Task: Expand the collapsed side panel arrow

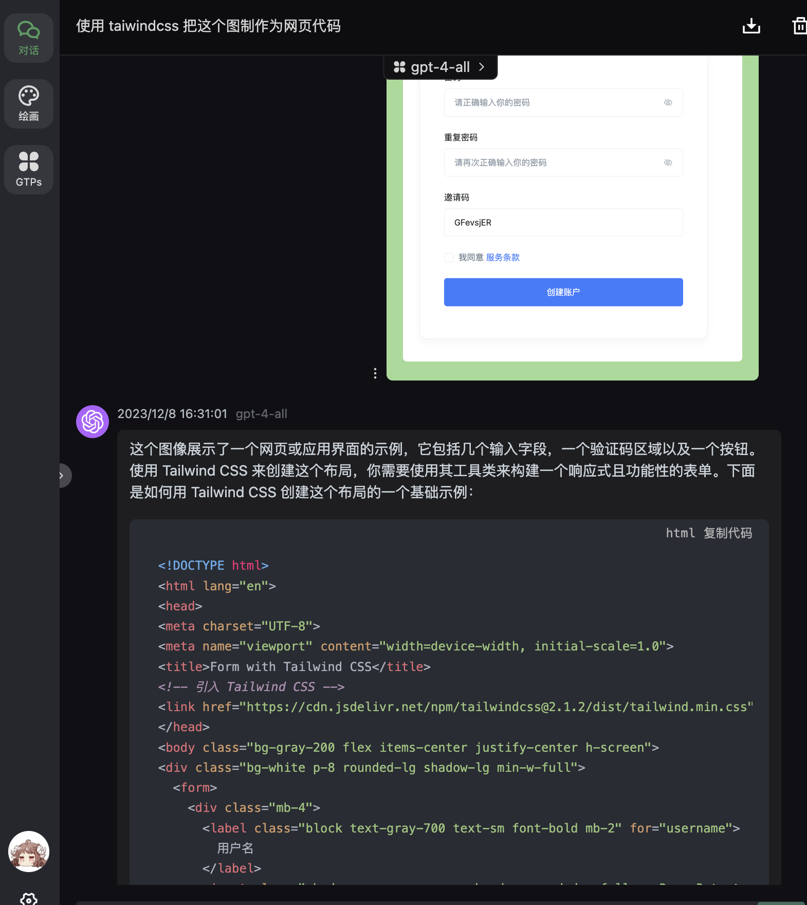Action: (x=63, y=476)
